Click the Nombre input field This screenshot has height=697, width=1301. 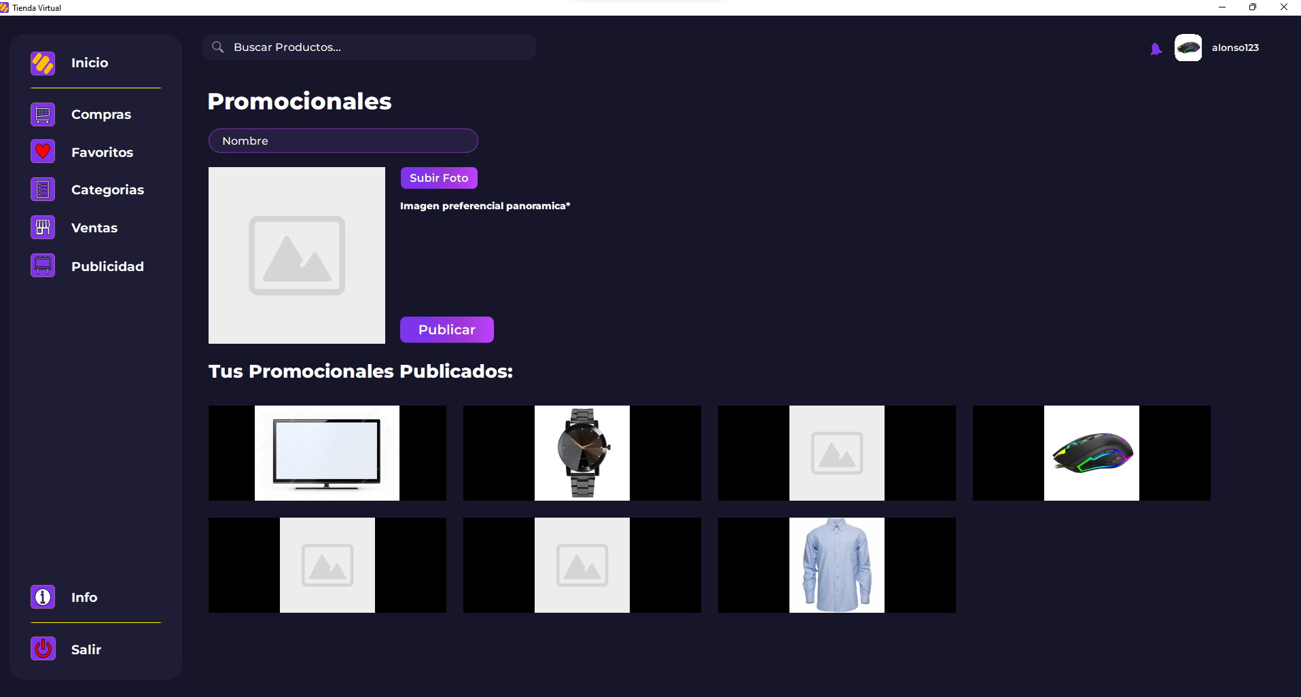point(343,141)
